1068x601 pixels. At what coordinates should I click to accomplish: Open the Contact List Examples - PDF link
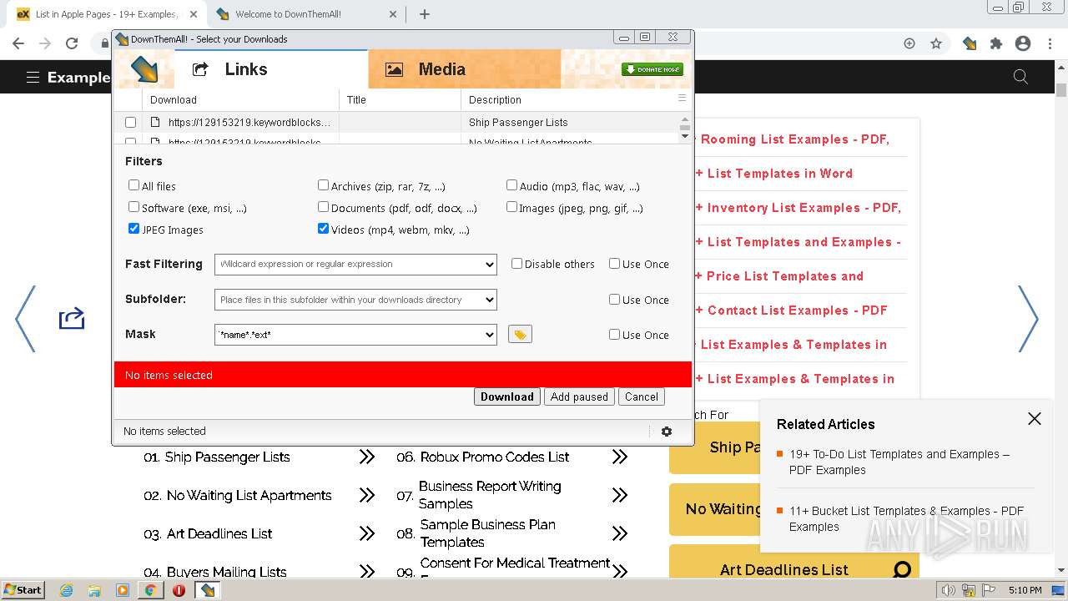[x=798, y=311]
